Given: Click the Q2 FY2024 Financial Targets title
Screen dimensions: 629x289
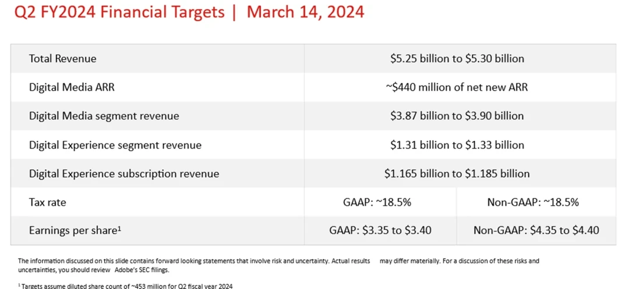Looking at the screenshot, I should [x=120, y=12].
